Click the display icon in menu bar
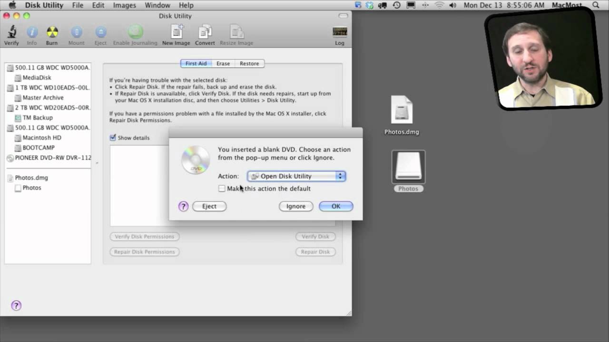609x342 pixels. click(411, 5)
